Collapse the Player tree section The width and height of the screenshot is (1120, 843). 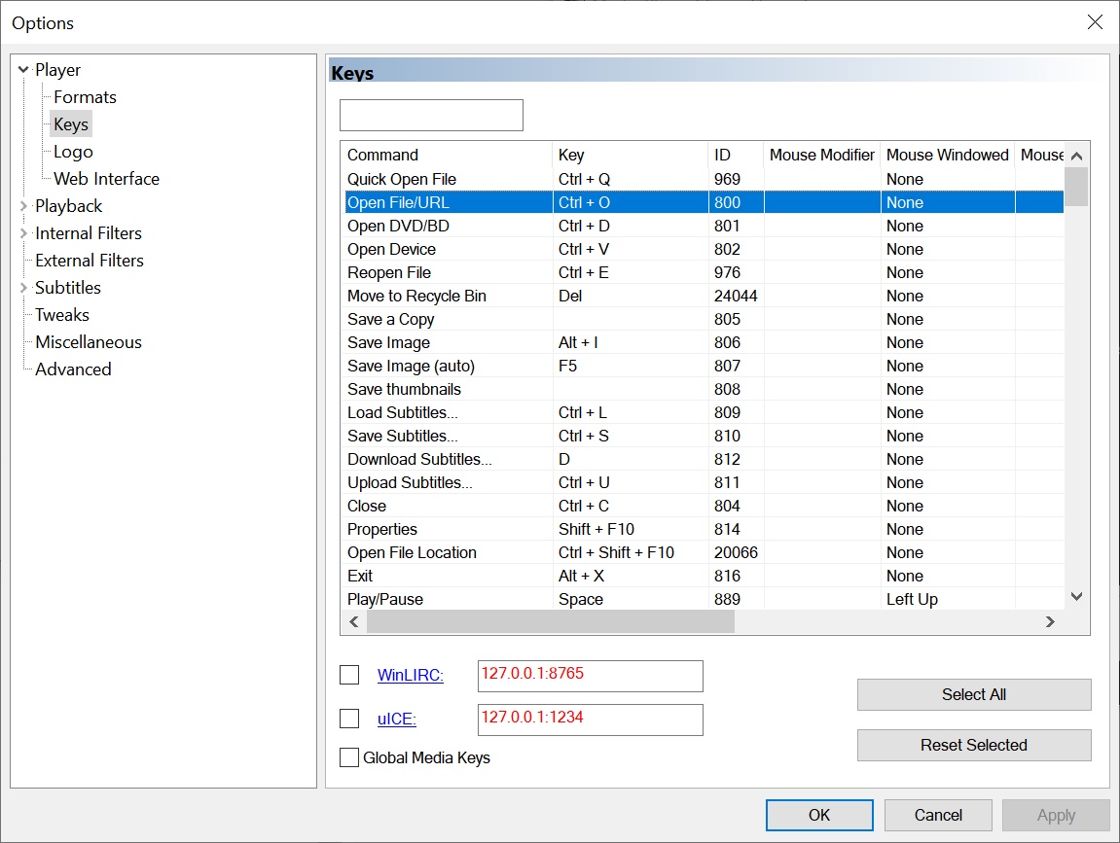22,69
